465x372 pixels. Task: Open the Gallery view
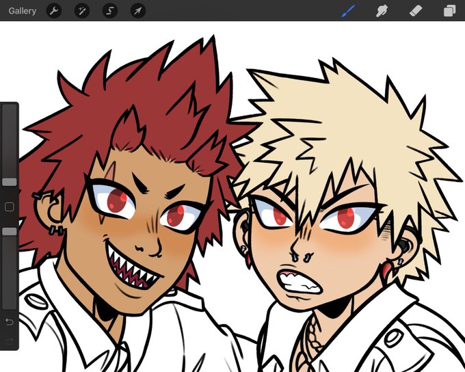tap(23, 11)
